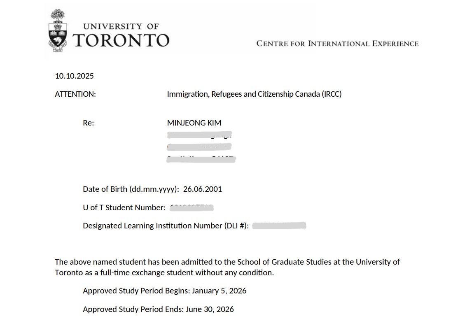Viewport: 474px width, 321px height.
Task: Click the Centre for International Experience heading
Action: click(337, 44)
